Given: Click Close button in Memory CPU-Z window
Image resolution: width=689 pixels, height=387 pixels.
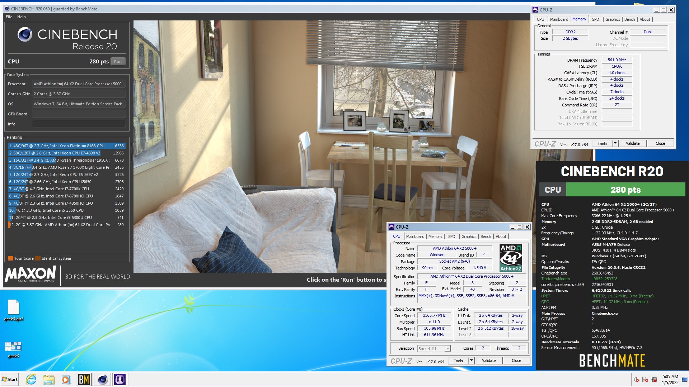Looking at the screenshot, I should (x=660, y=143).
